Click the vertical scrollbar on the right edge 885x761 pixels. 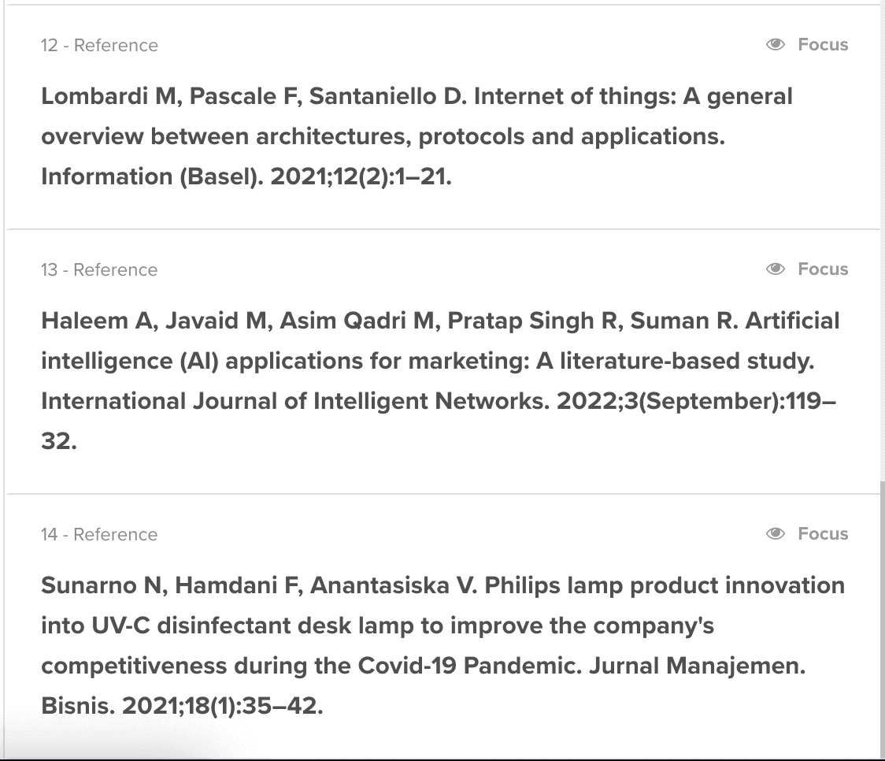882,618
